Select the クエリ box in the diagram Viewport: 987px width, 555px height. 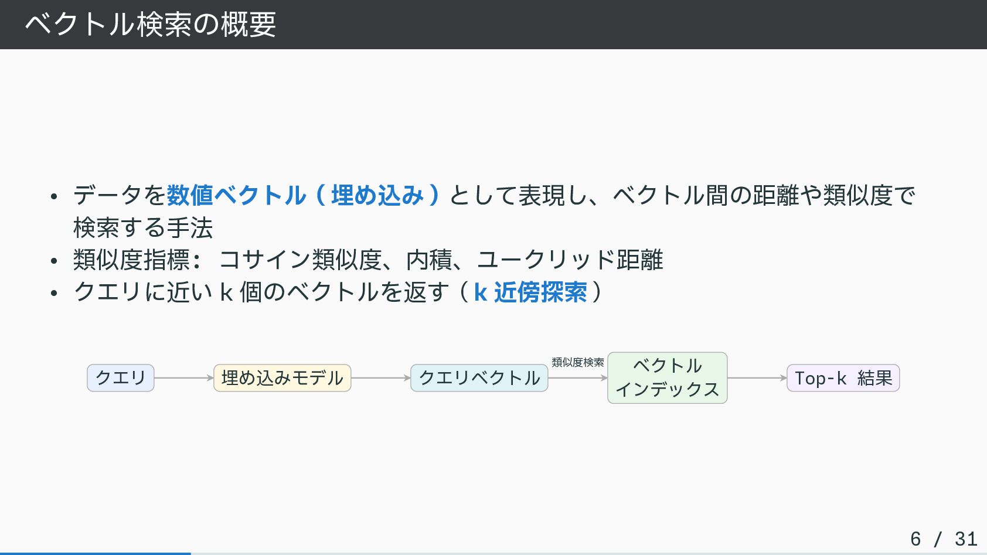pyautogui.click(x=120, y=378)
